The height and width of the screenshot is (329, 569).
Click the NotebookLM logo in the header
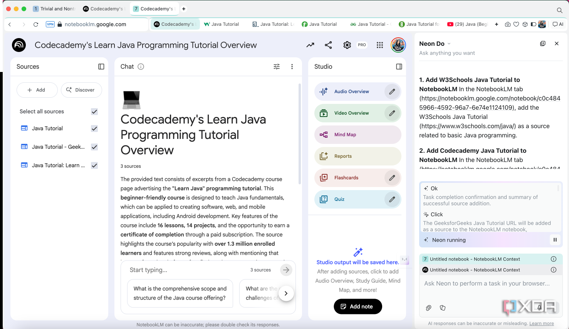[19, 45]
